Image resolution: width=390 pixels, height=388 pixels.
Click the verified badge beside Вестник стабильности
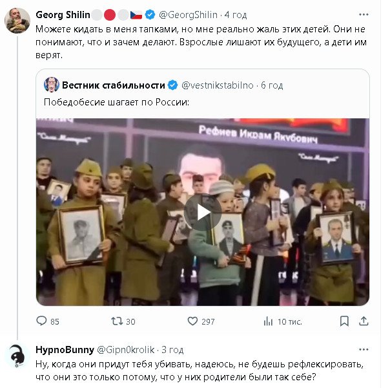pyautogui.click(x=173, y=85)
